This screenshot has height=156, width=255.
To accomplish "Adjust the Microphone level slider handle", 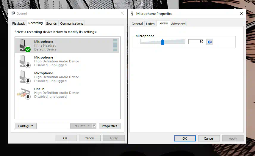I will click(162, 42).
